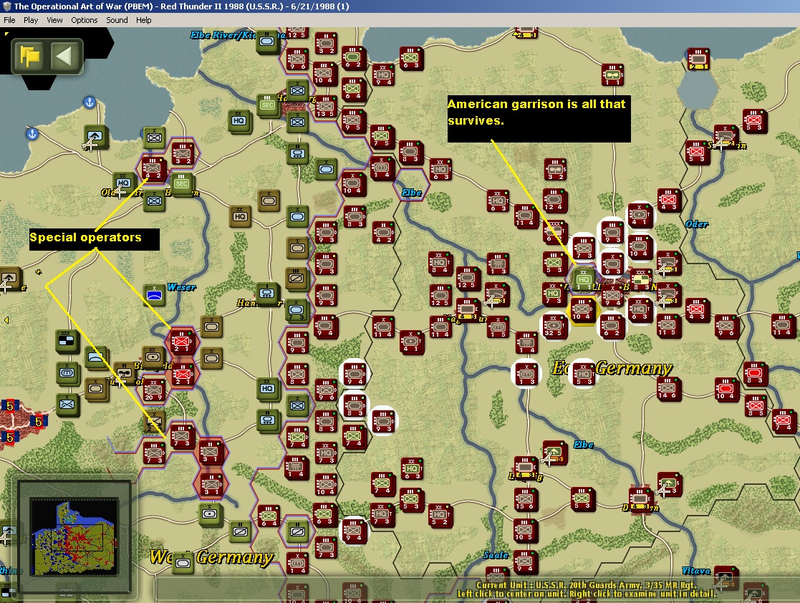Open the View menu
The width and height of the screenshot is (800, 603).
54,20
